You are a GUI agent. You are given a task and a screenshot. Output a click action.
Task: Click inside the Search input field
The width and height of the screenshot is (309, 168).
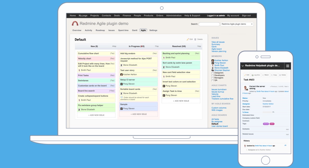pos(209,24)
